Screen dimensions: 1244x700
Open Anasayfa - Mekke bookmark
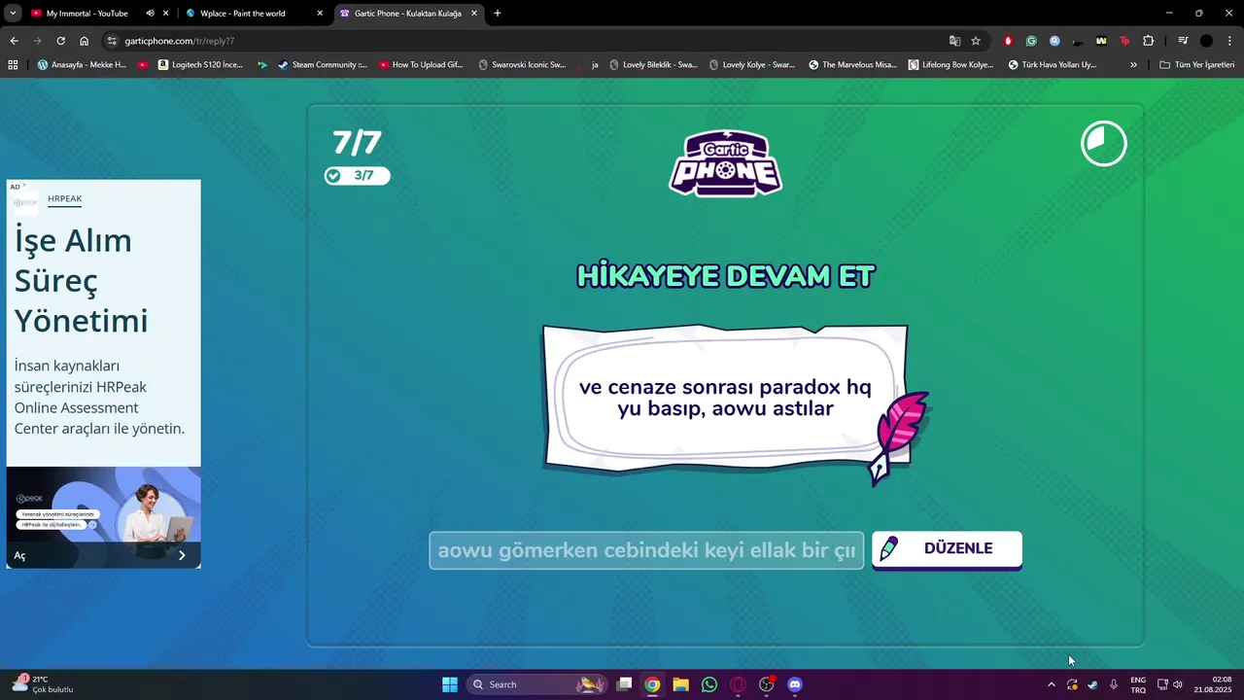pyautogui.click(x=82, y=65)
